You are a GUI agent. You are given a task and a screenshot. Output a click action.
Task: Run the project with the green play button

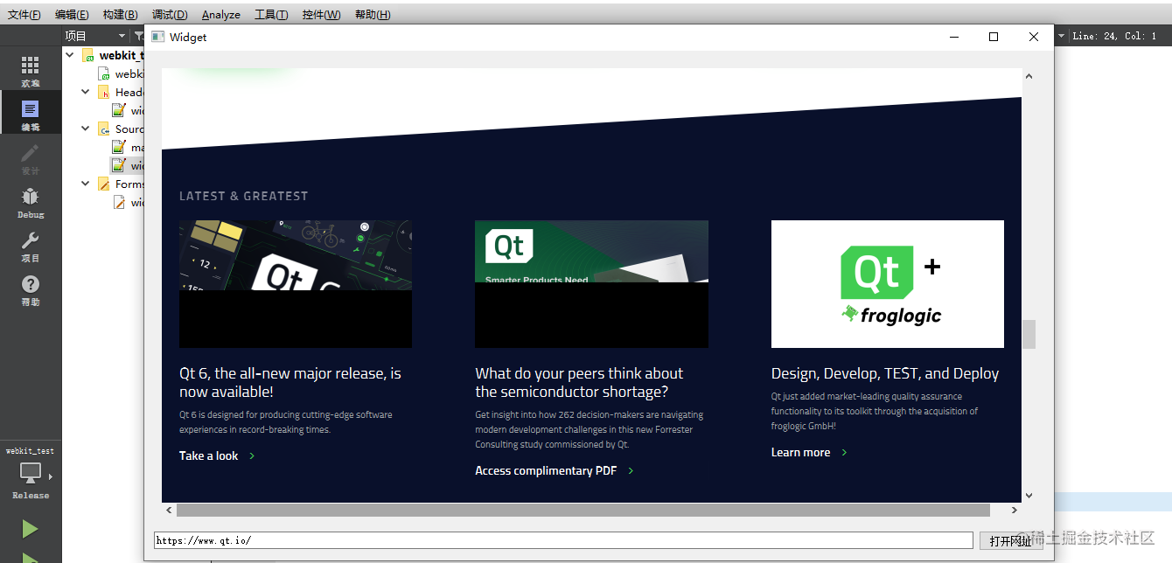[30, 528]
